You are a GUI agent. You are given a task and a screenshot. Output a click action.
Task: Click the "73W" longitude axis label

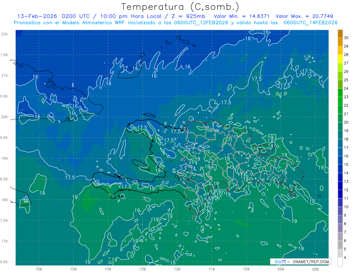(142, 269)
